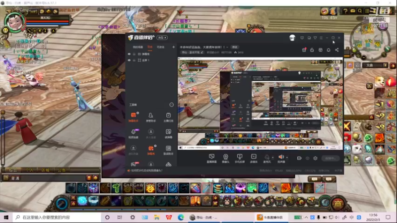
Task: Select the 公告 game chat tab
Action: [62, 170]
